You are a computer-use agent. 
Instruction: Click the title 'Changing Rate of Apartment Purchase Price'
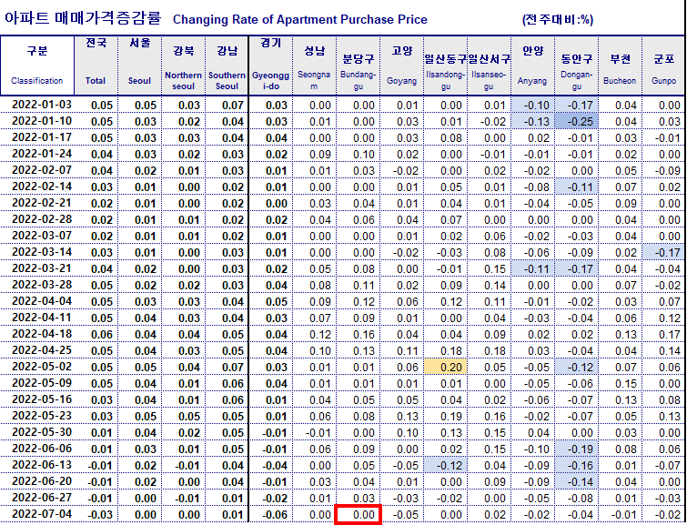(299, 20)
